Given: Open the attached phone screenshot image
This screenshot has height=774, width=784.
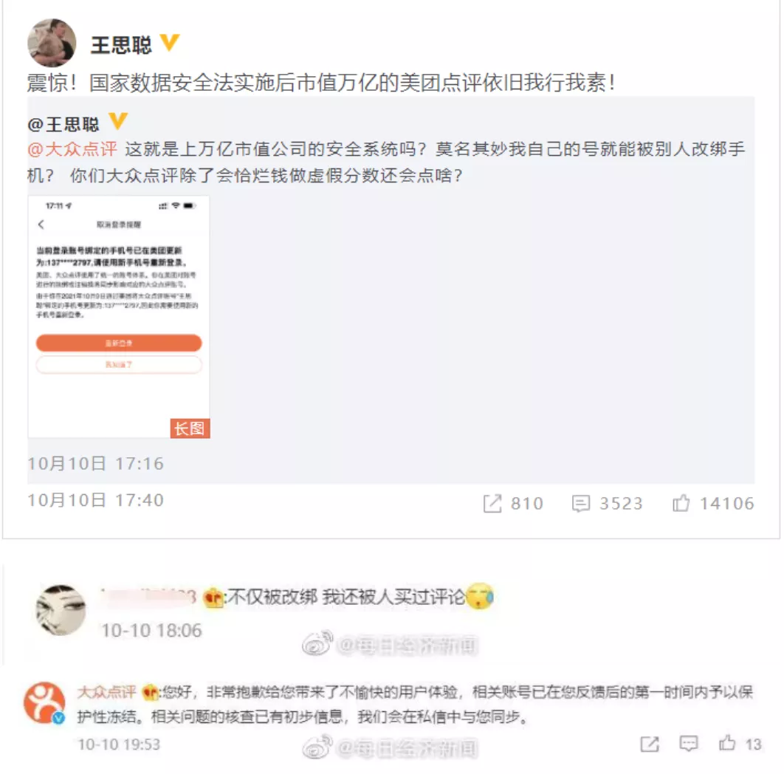Looking at the screenshot, I should (x=119, y=317).
